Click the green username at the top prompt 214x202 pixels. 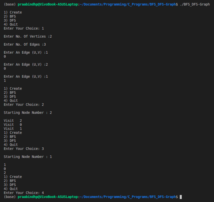pyautogui.click(x=48, y=4)
